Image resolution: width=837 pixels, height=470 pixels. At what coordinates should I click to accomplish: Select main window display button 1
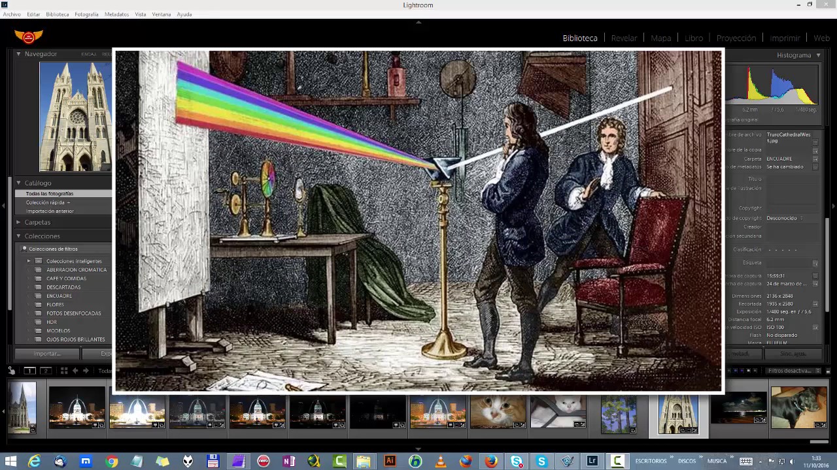(29, 371)
